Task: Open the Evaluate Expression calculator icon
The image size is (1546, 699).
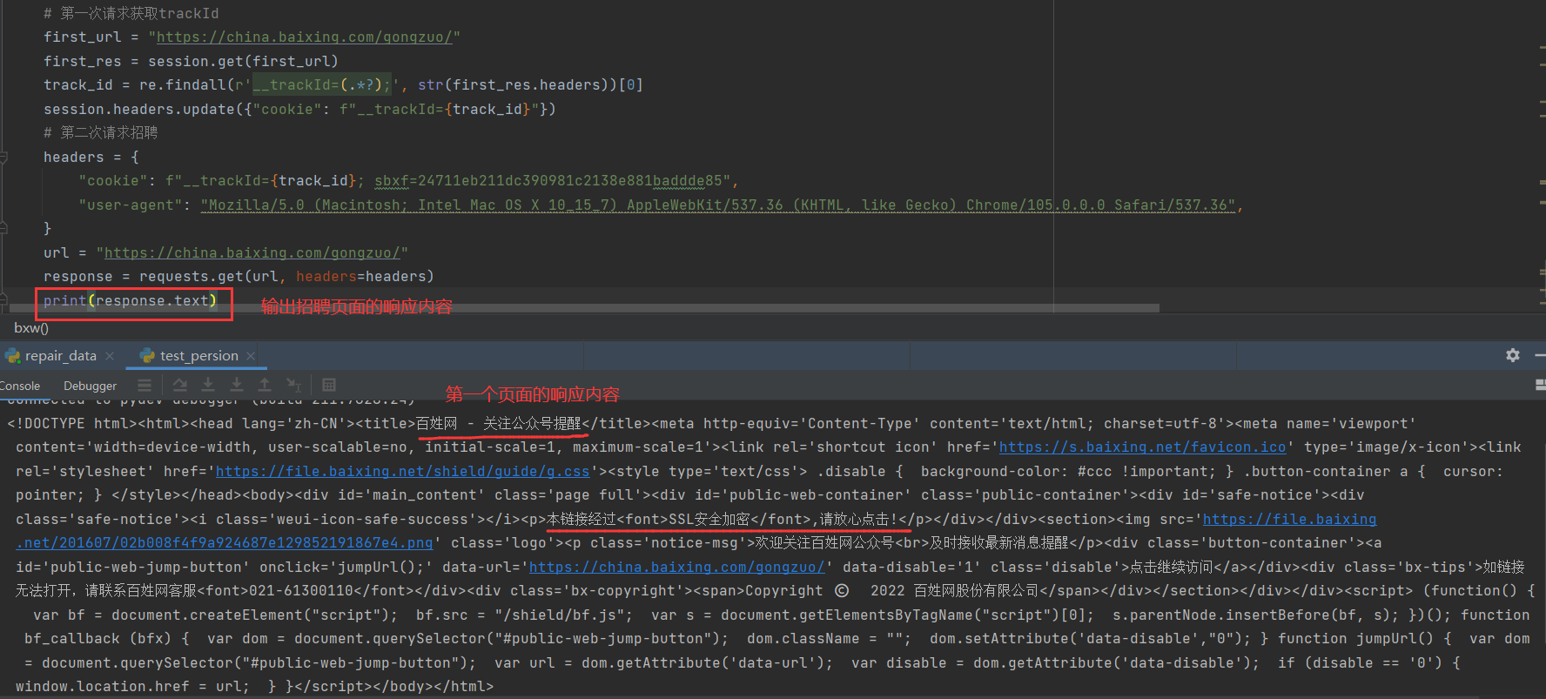Action: [x=329, y=386]
